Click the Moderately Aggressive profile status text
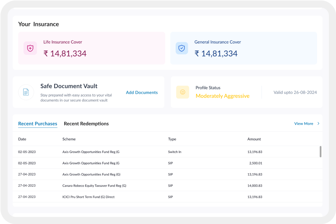The image size is (336, 224). click(222, 96)
